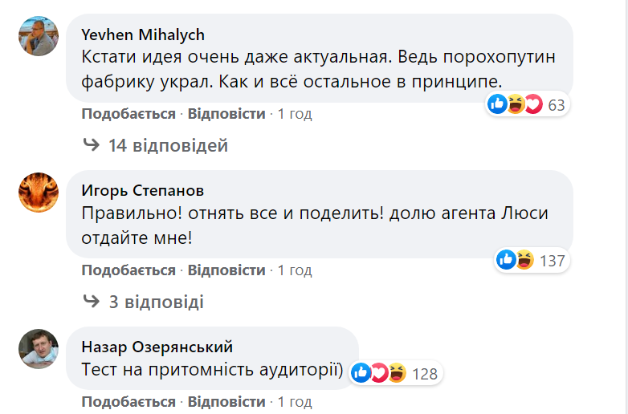This screenshot has height=414, width=628.
Task: Click the 1 год timestamp on Yevhen's comment
Action: [x=295, y=114]
